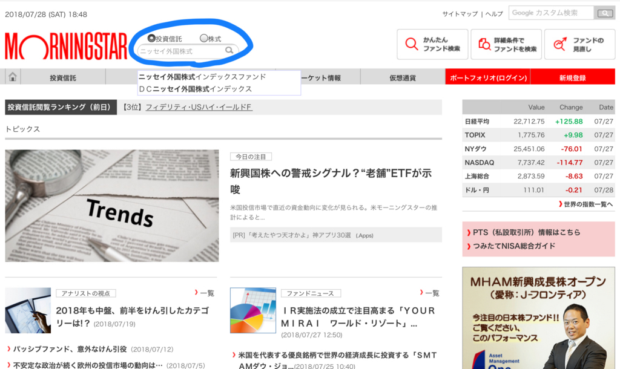Viewport: 620px width, 369px height.
Task: Click the Trends newspaper thumbnail image
Action: [x=112, y=206]
